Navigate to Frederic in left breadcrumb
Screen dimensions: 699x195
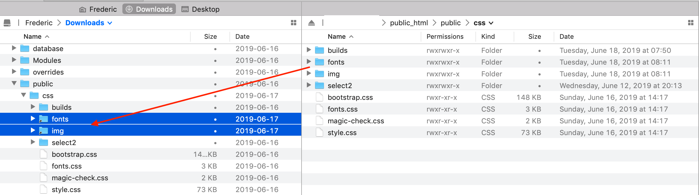(39, 23)
